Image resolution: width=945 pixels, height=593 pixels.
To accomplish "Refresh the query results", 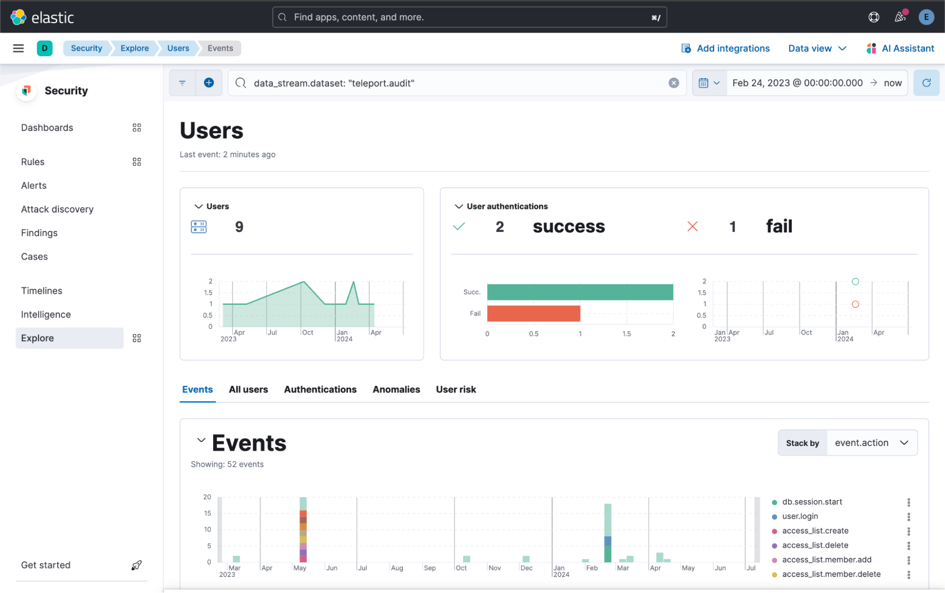I will pyautogui.click(x=926, y=83).
